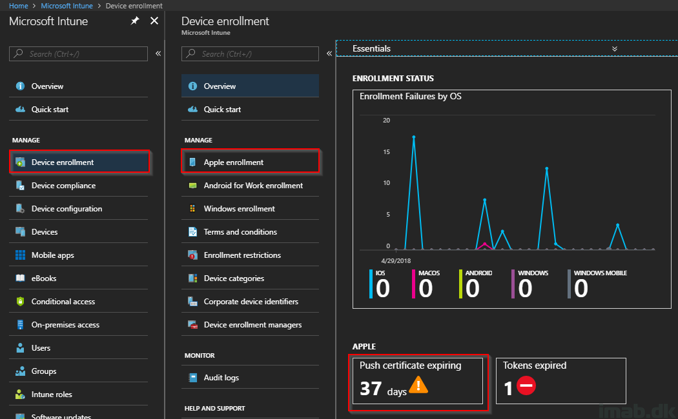Click the Android green legend color bar
The image size is (678, 419).
[460, 284]
